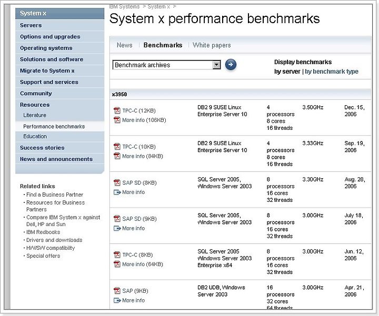This screenshot has width=379, height=316.
Task: Select the Benchmarks tab
Action: [163, 45]
